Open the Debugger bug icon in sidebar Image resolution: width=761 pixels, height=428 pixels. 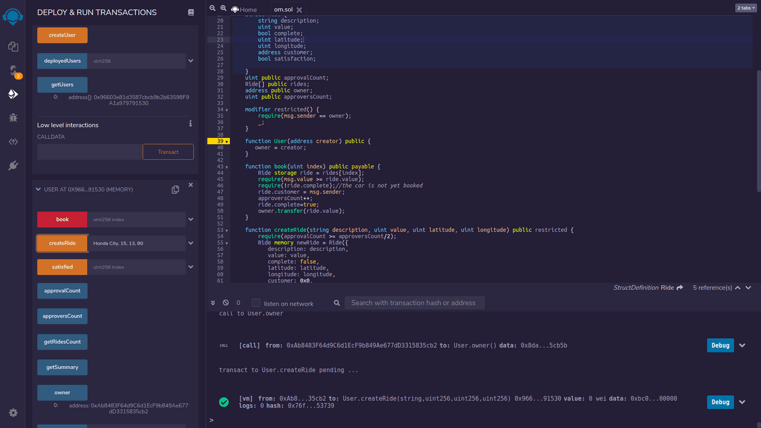point(13,118)
